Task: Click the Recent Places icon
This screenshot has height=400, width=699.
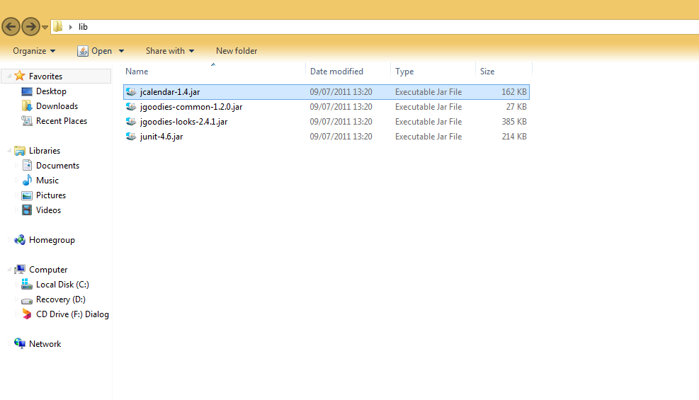Action: 27,121
